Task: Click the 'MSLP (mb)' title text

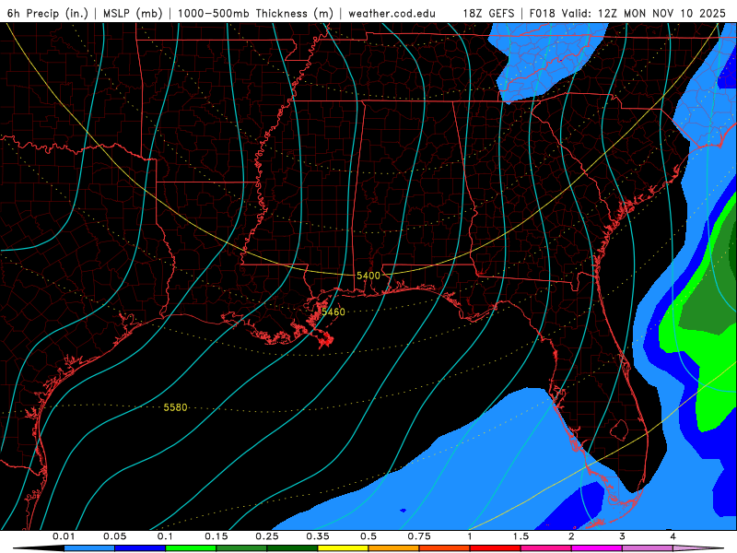Action: tap(133, 14)
